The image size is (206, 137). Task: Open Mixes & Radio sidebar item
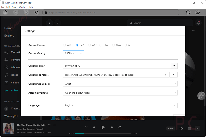(x=12, y=52)
